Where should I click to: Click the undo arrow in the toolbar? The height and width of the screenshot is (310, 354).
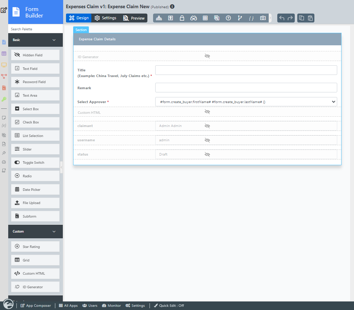[x=282, y=18]
